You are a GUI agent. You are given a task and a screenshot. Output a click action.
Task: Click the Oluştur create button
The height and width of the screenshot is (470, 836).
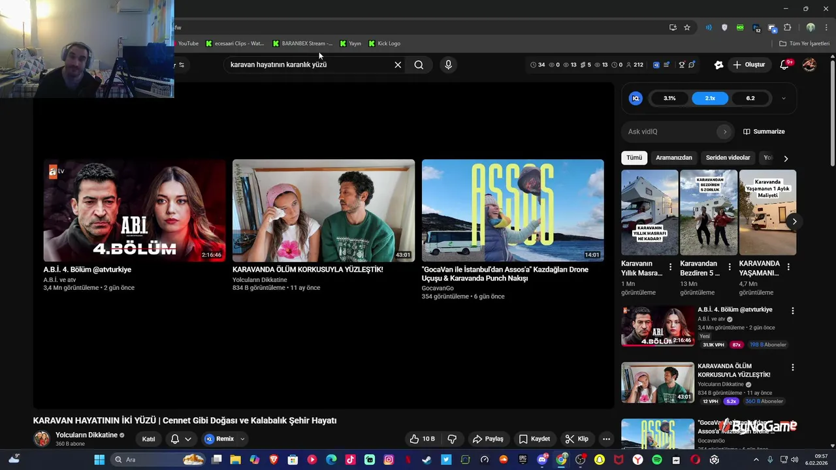[x=749, y=65]
